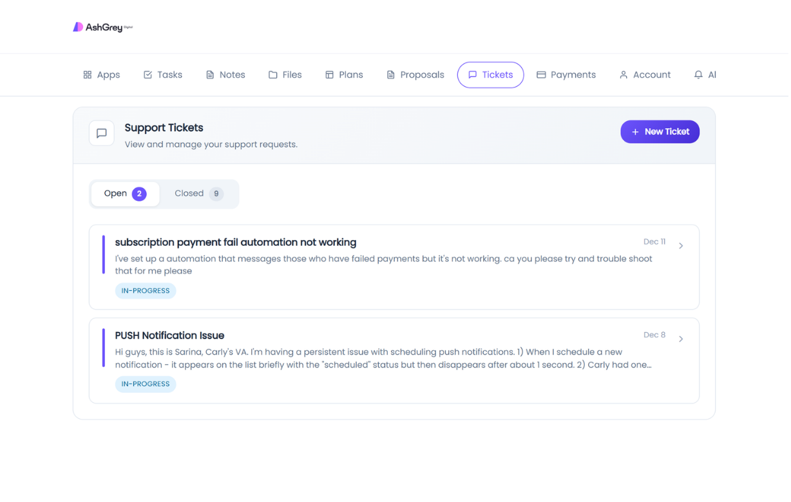Open the Notes document icon

[209, 74]
